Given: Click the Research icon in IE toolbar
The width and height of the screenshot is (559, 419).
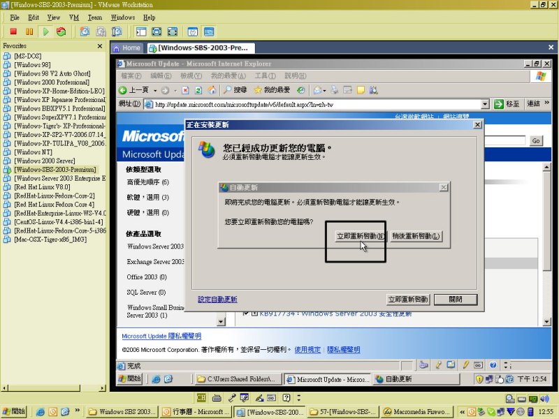Looking at the screenshot, I should [x=374, y=90].
